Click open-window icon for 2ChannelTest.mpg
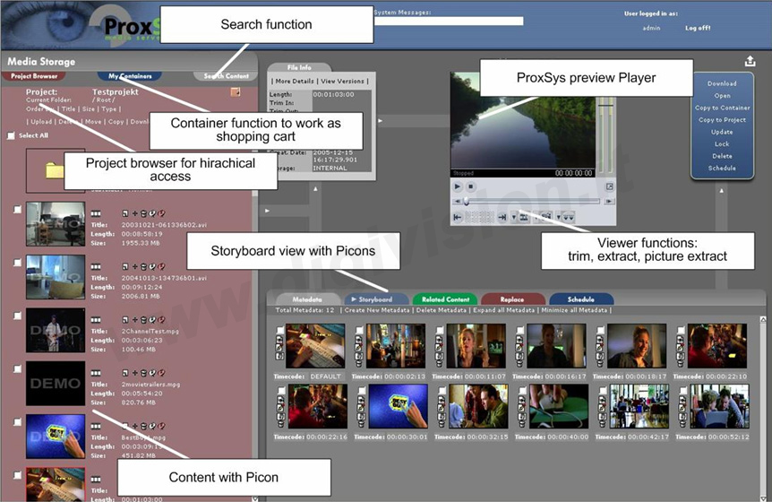The image size is (772, 502). tap(125, 320)
